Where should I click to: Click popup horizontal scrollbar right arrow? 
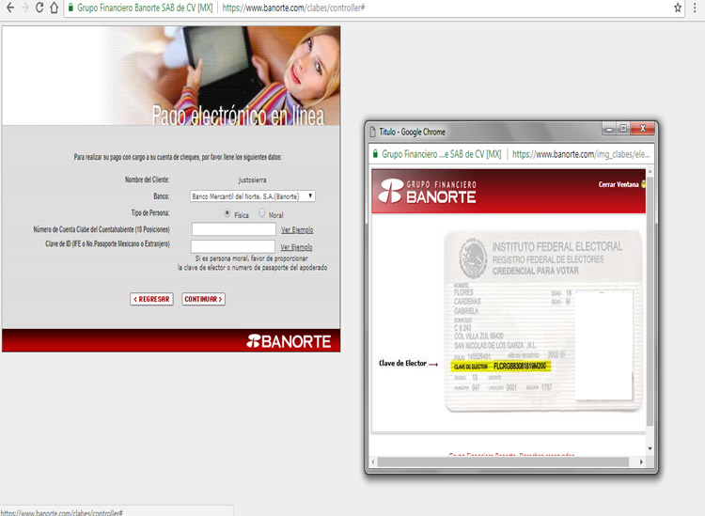tap(641, 461)
